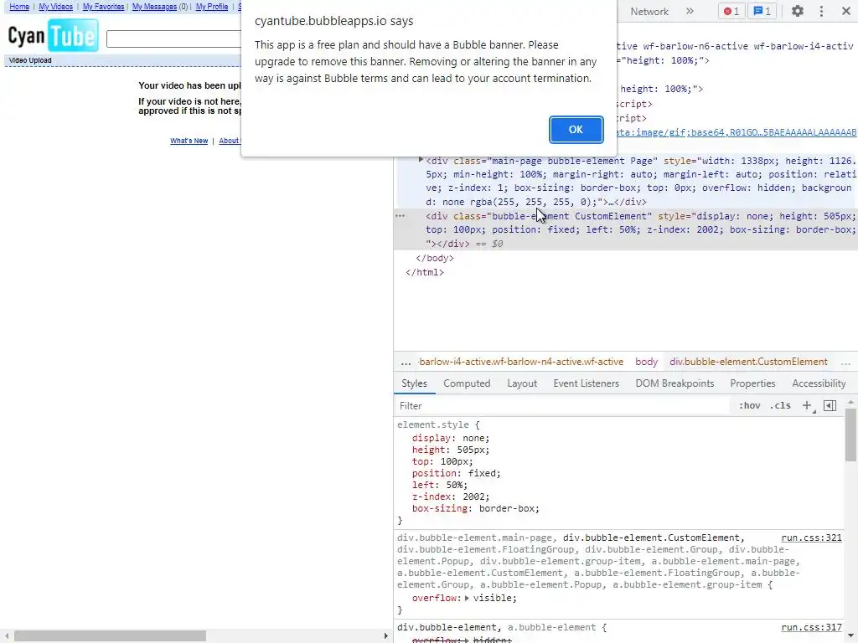This screenshot has height=643, width=858.
Task: Edit the left: 50% declaration
Action: [439, 485]
